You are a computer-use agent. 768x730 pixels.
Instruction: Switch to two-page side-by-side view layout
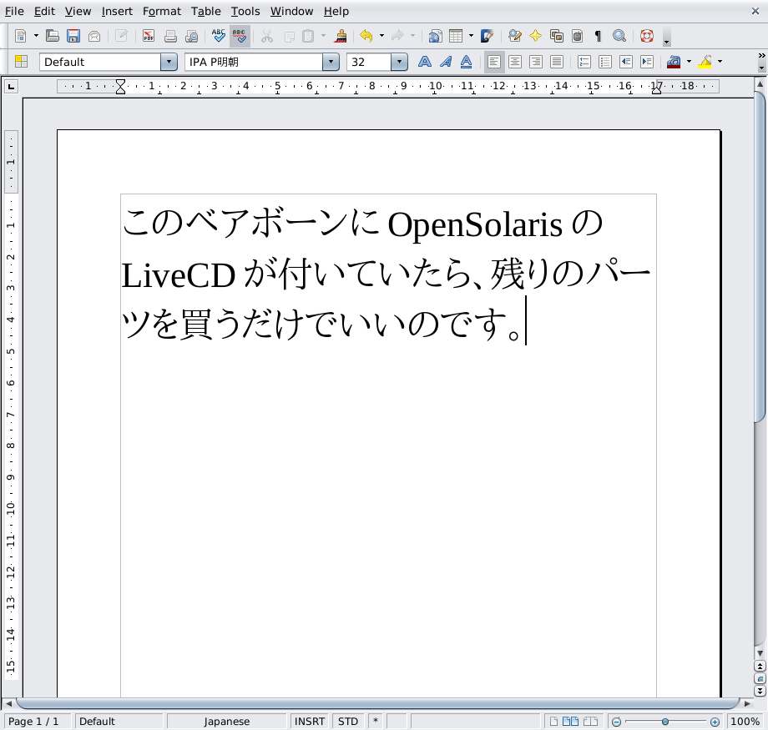coord(571,721)
